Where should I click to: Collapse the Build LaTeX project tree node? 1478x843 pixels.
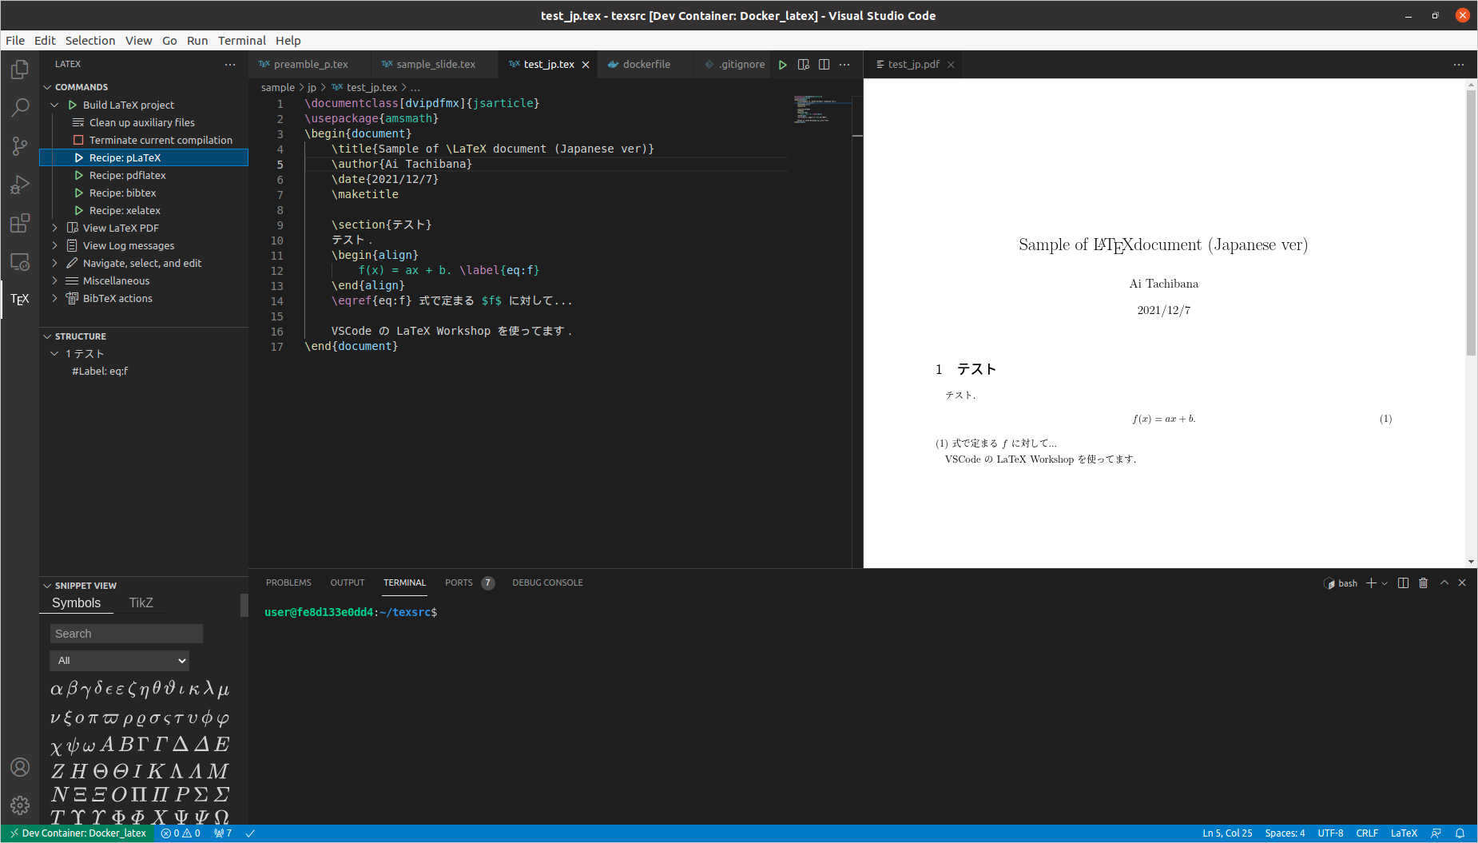54,105
